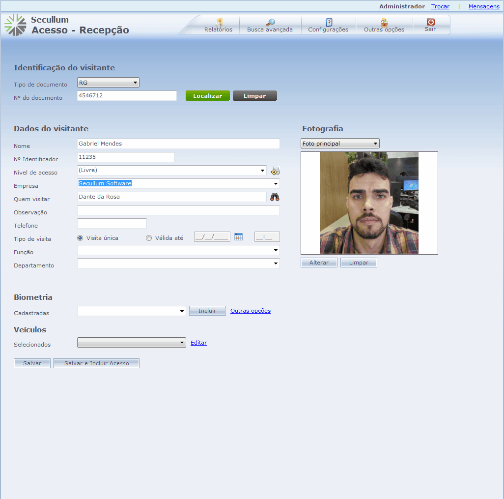The height and width of the screenshot is (499, 504).
Task: Select the Visita única radio button
Action: (x=81, y=238)
